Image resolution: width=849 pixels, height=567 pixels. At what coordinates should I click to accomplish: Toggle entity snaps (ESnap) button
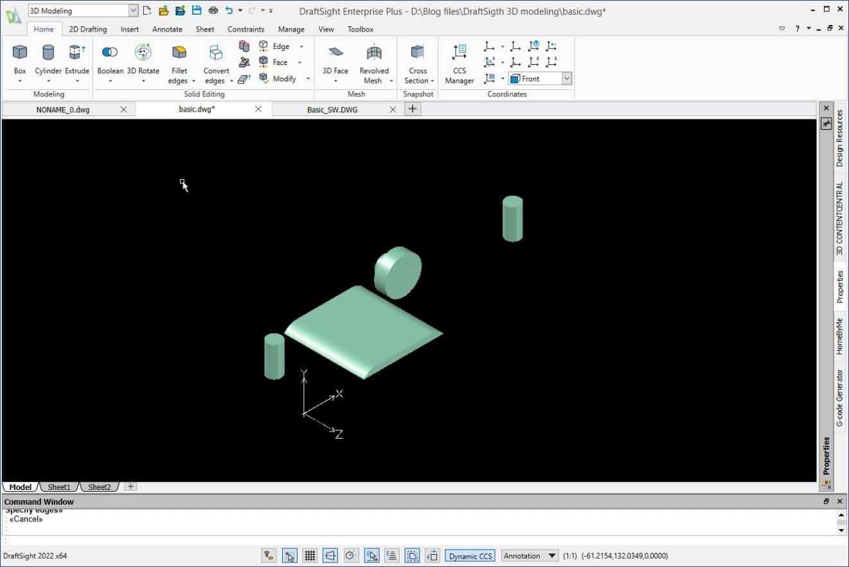(x=371, y=555)
